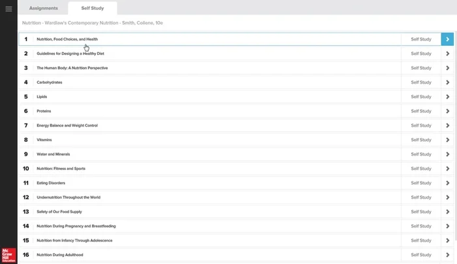Select the Self Study tab

pyautogui.click(x=92, y=8)
